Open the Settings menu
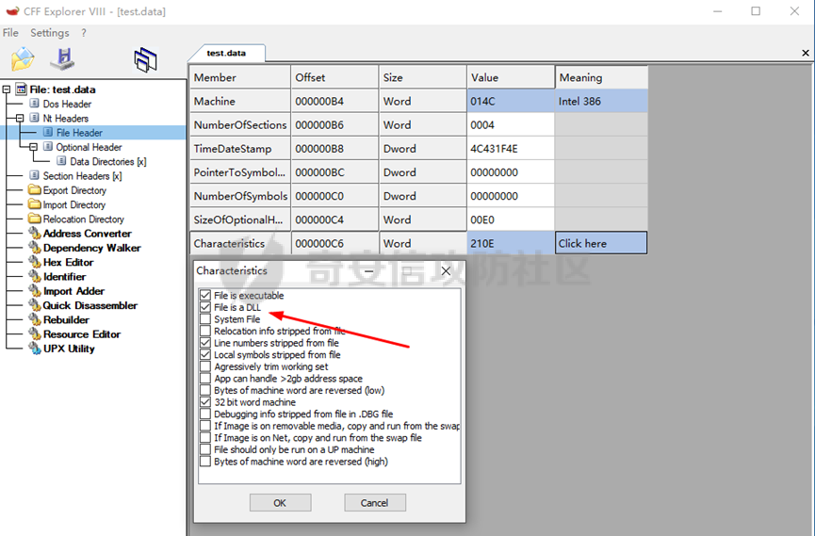The width and height of the screenshot is (815, 536). coord(49,33)
